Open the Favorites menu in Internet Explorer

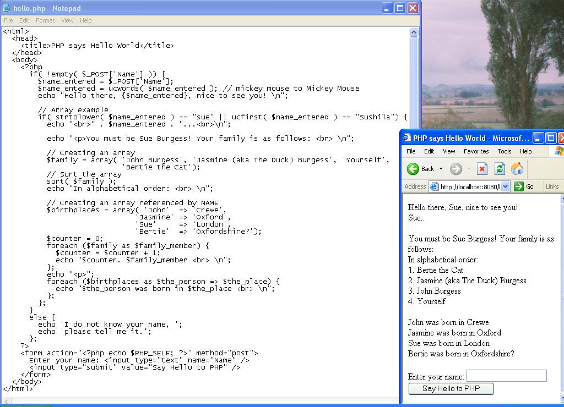[476, 151]
